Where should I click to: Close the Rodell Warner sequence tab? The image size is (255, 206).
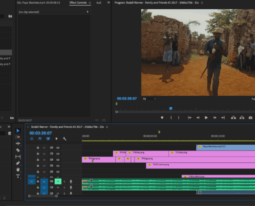28,127
